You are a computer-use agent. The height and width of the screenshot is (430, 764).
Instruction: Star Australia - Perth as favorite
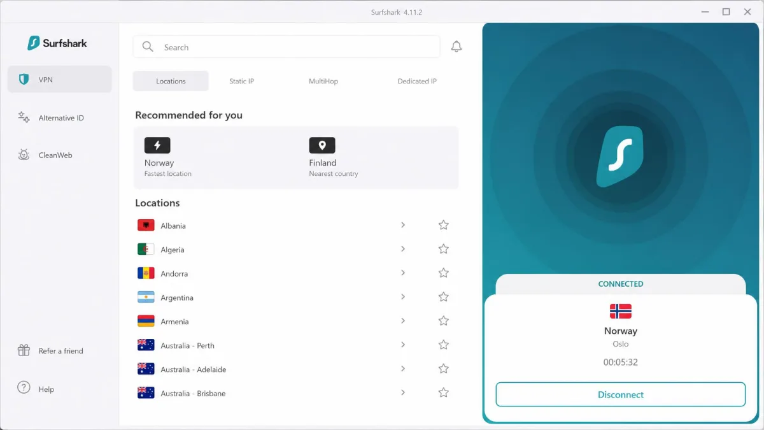(444, 345)
